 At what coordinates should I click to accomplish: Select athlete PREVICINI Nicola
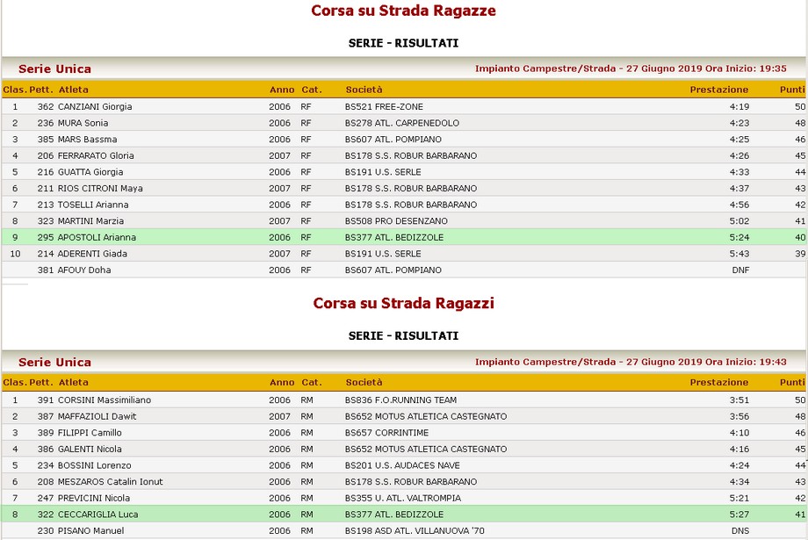tap(94, 498)
